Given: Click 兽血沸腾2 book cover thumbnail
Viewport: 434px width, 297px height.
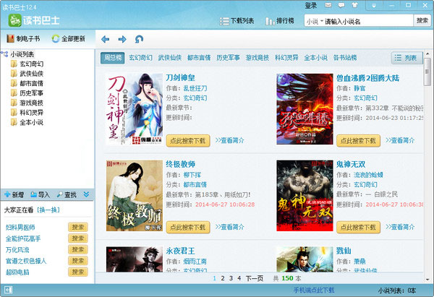Looking at the screenshot, I should (x=305, y=108).
